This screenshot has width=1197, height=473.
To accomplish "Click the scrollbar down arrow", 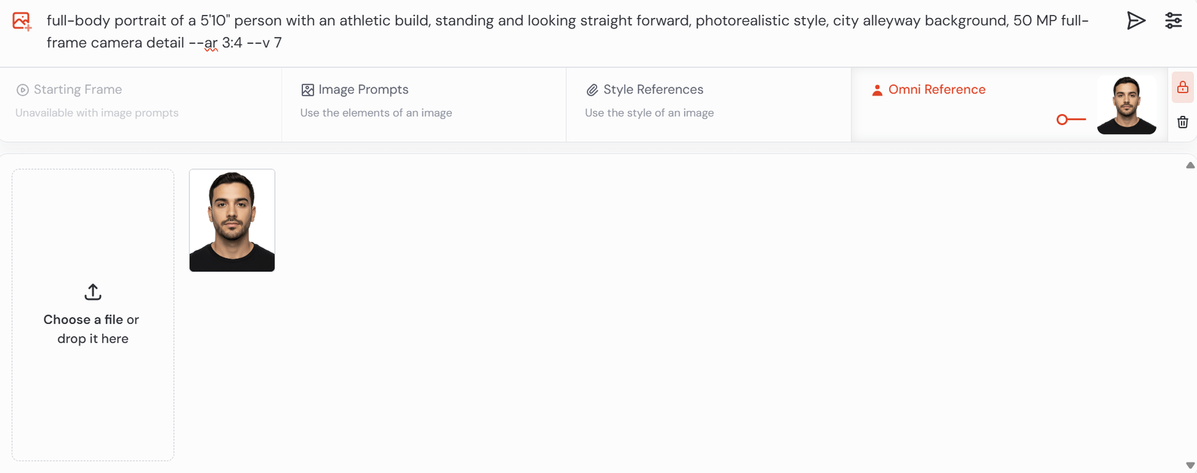I will pyautogui.click(x=1190, y=466).
